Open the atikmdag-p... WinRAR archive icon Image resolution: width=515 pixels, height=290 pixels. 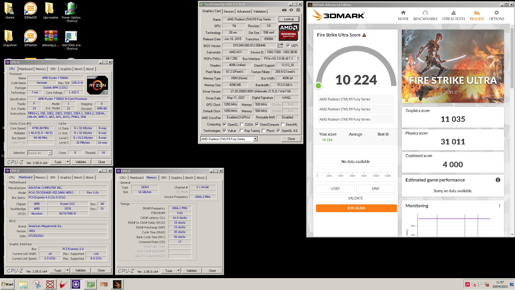pyautogui.click(x=51, y=38)
